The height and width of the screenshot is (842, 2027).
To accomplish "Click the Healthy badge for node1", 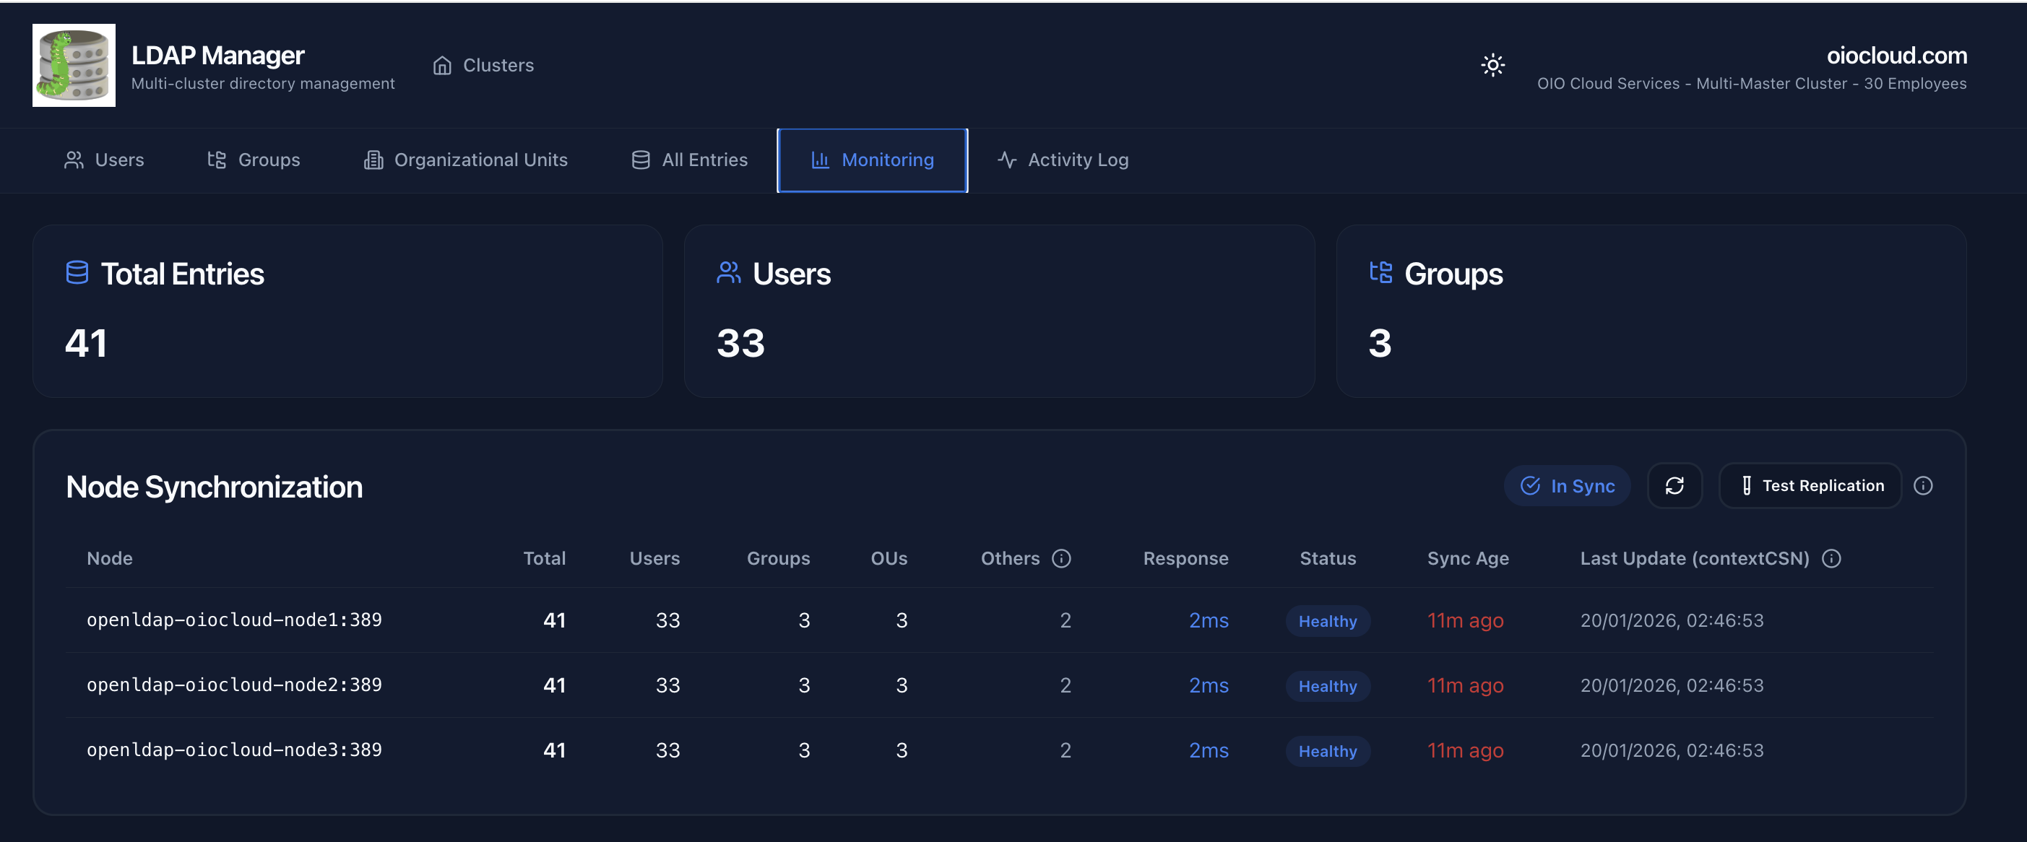I will point(1328,621).
